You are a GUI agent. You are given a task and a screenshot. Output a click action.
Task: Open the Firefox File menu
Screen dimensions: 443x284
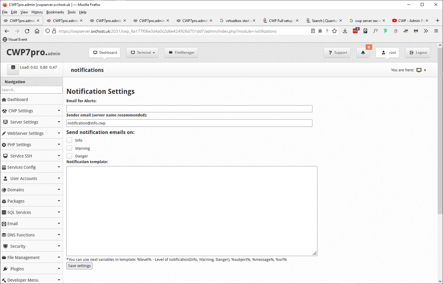point(5,12)
